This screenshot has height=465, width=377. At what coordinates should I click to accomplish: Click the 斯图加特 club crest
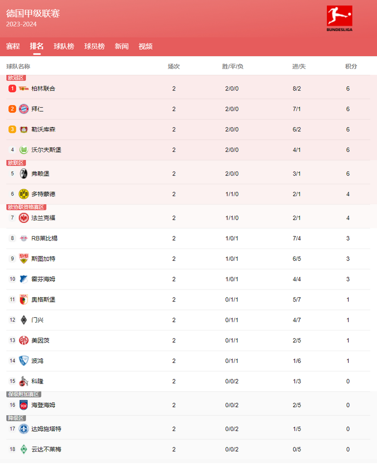tap(24, 259)
